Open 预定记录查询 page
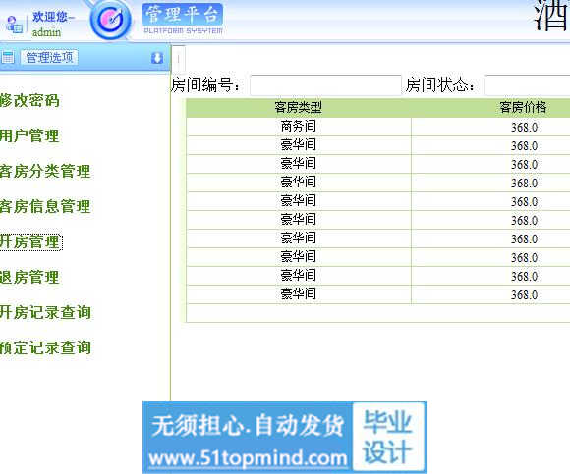 click(45, 347)
